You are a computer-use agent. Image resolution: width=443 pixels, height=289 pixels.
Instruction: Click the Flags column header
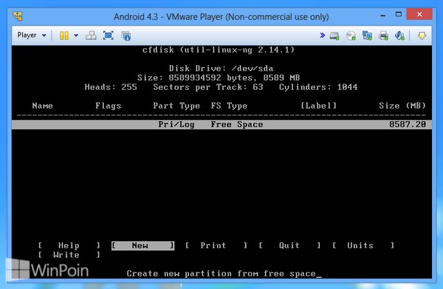coord(108,106)
